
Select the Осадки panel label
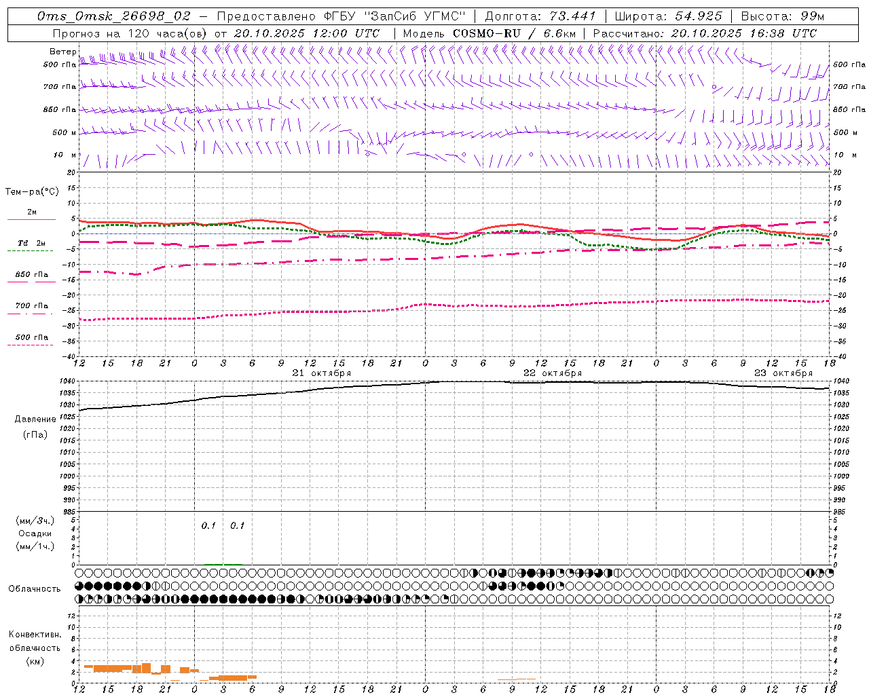point(35,533)
